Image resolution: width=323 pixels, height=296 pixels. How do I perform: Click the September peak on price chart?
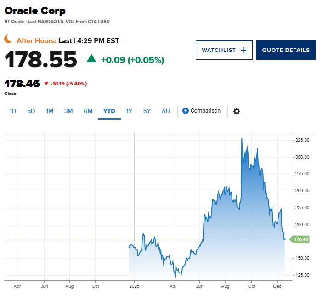pyautogui.click(x=242, y=138)
